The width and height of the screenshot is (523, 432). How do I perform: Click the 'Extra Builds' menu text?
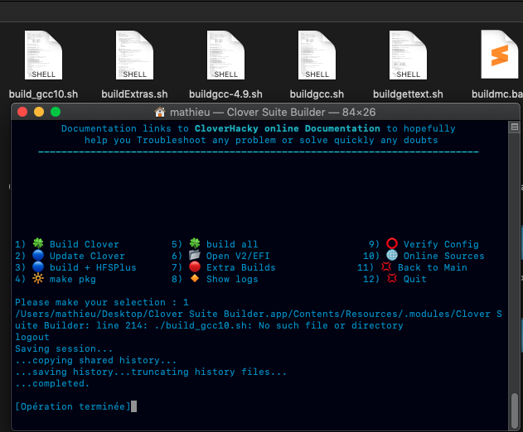(241, 267)
